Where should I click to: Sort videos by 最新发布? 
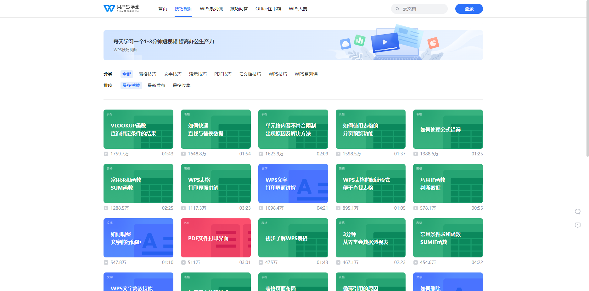tap(156, 85)
